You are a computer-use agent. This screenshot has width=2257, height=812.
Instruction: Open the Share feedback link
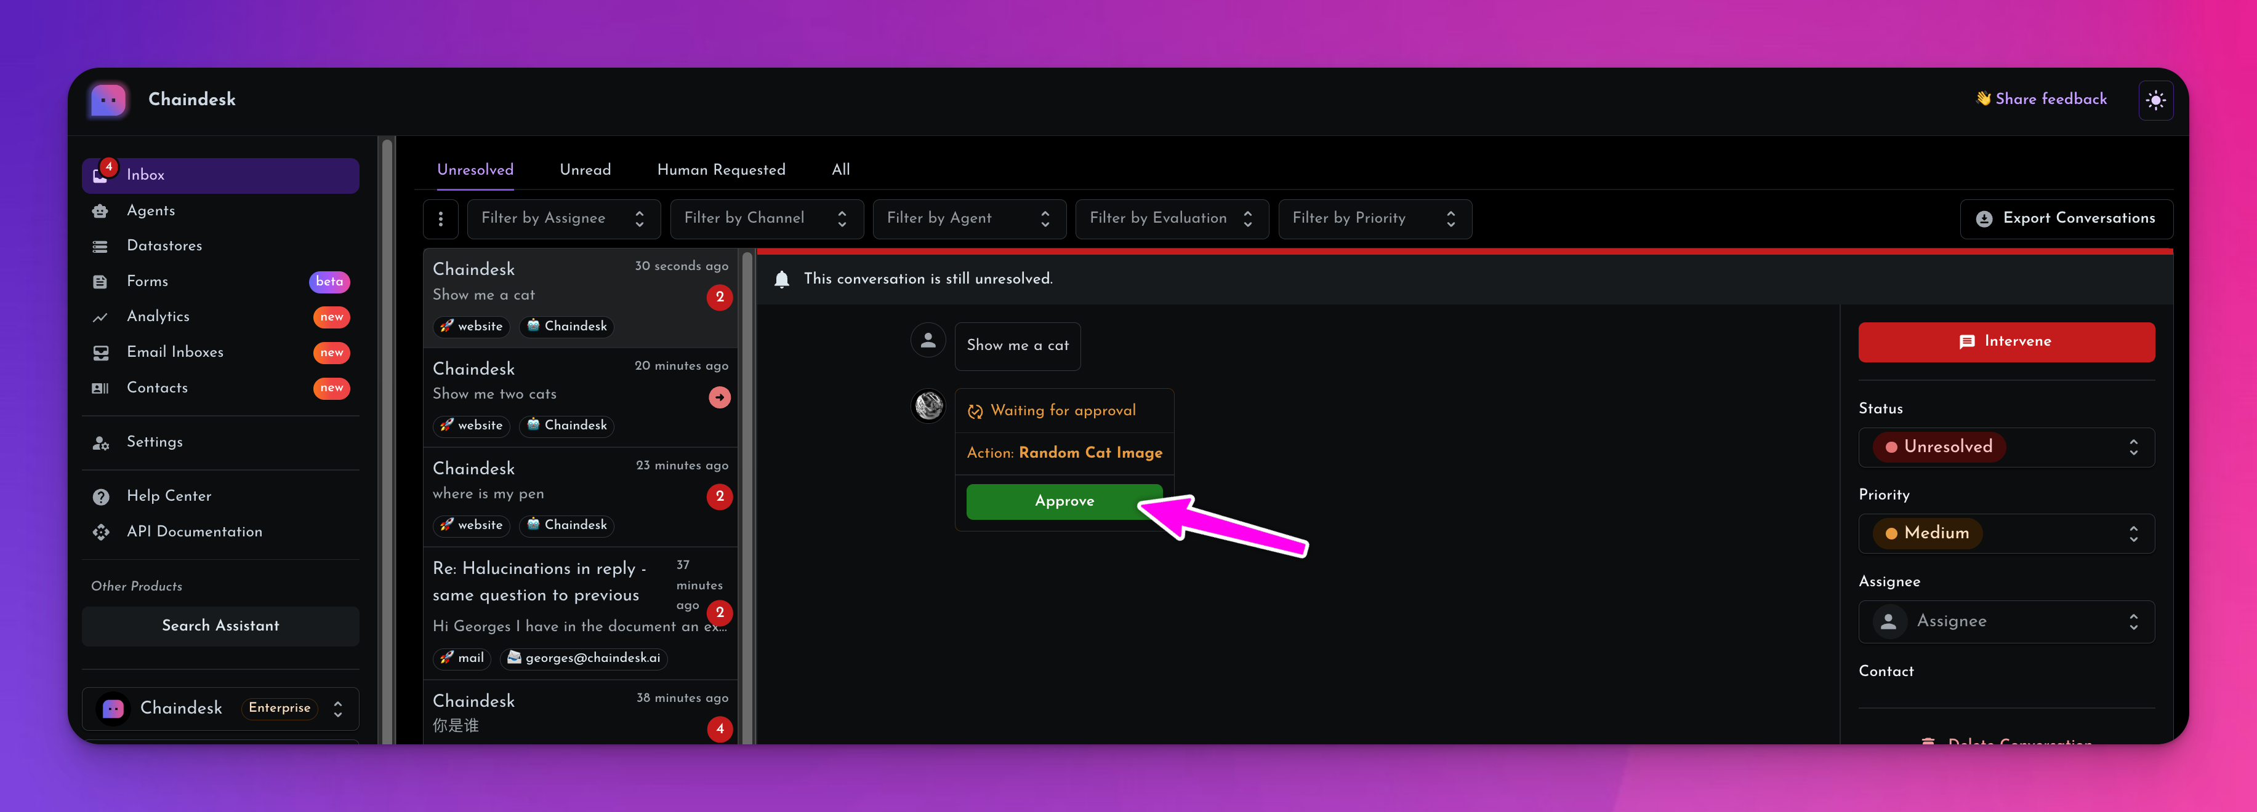(2042, 99)
